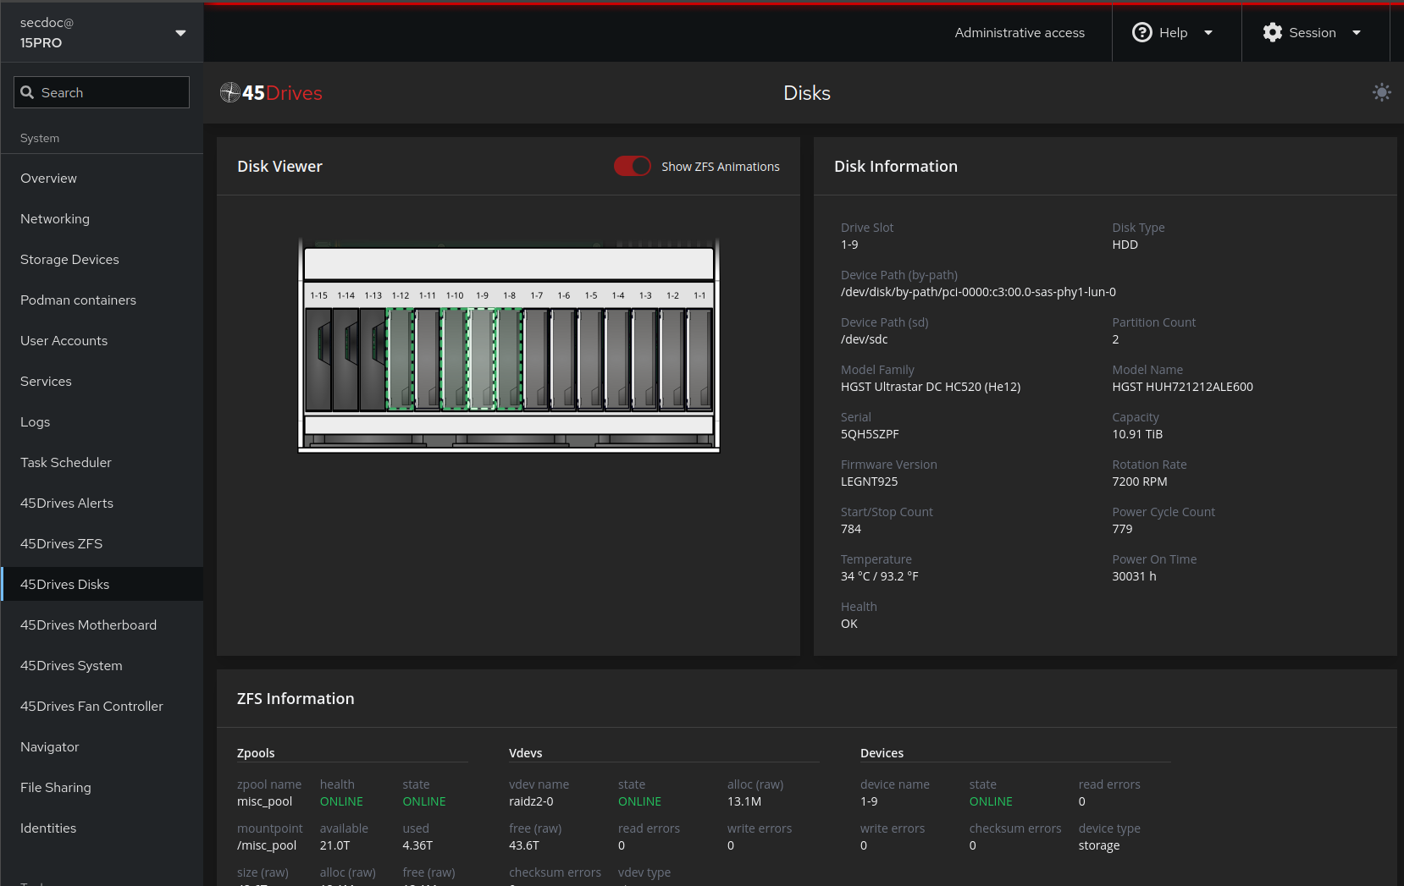Click model name HGST HUH721212ALE600

click(x=1182, y=387)
